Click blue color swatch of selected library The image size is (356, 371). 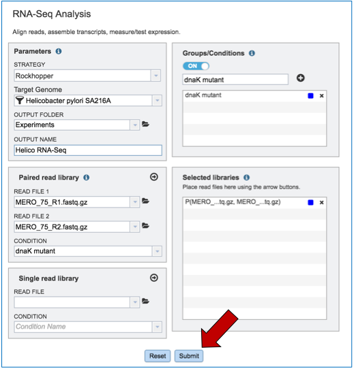tap(310, 203)
